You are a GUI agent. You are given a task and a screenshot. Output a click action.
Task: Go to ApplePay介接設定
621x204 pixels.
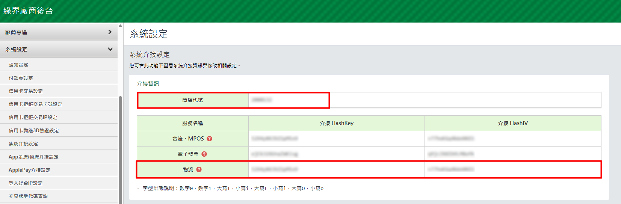30,170
